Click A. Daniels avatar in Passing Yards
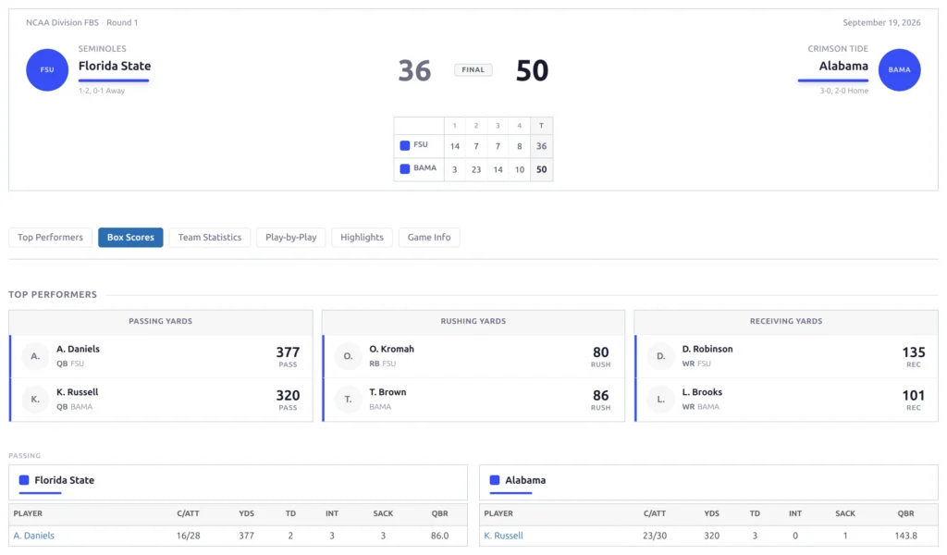Viewport: 947px width, 555px height. tap(36, 356)
